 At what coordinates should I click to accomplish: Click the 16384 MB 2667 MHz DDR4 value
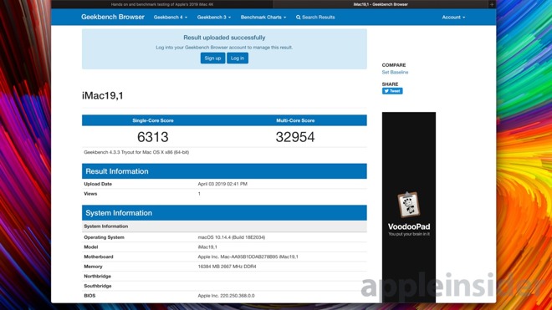coord(227,267)
